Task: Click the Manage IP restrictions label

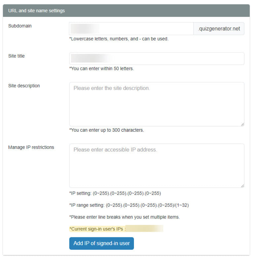Action: (x=31, y=147)
